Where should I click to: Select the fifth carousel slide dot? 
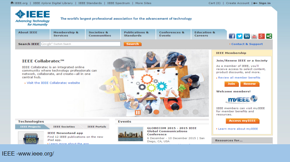[186, 112]
